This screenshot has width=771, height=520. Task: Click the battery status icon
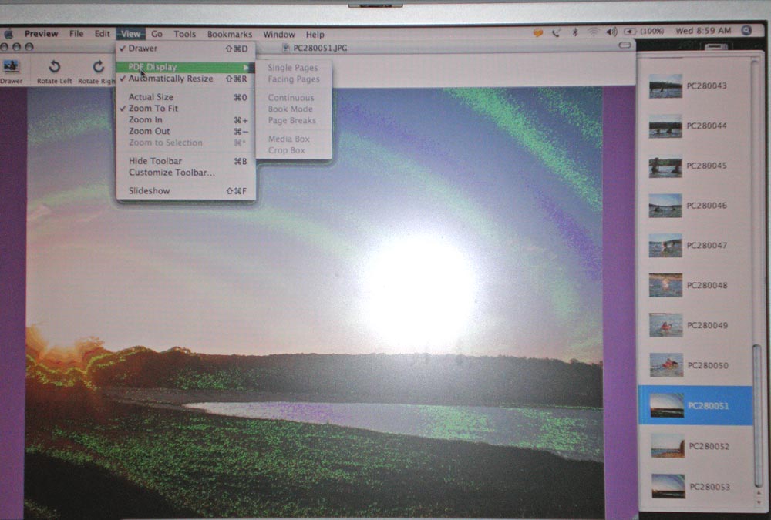point(629,32)
